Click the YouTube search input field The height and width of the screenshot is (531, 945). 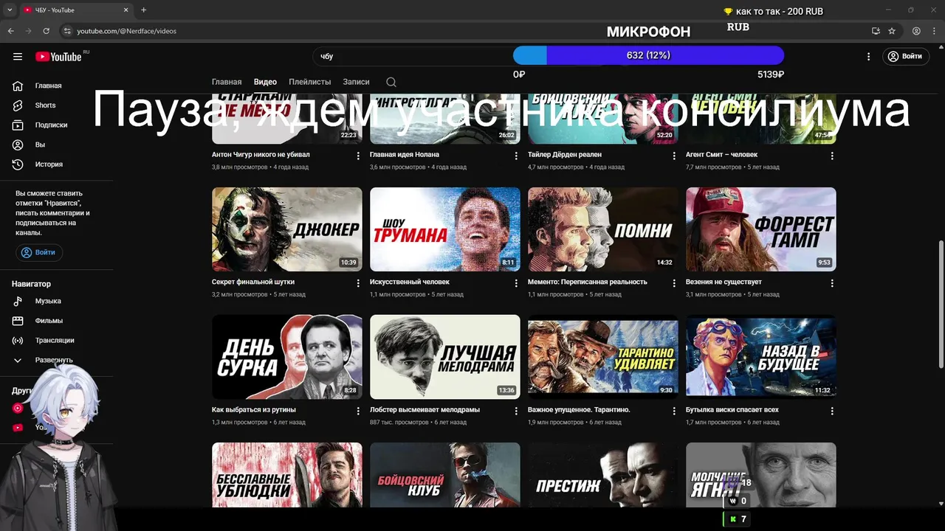[x=413, y=56]
